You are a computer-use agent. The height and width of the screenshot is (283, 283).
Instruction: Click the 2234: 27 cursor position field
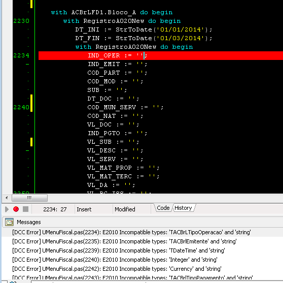pyautogui.click(x=55, y=209)
